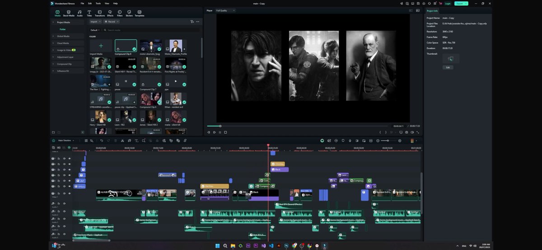This screenshot has height=250, width=542.
Task: Click the search media input field
Action: pos(151,30)
